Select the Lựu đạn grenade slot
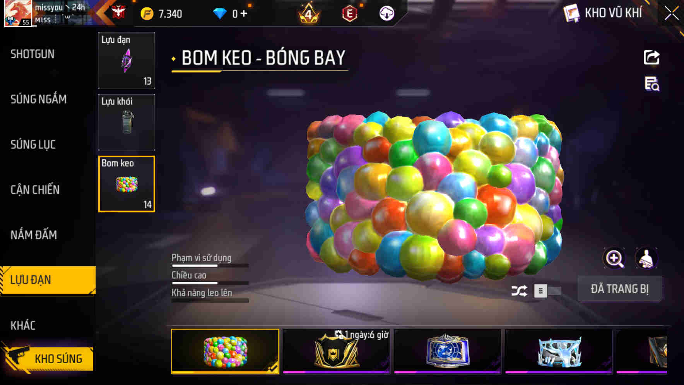This screenshot has height=385, width=684. tap(127, 60)
